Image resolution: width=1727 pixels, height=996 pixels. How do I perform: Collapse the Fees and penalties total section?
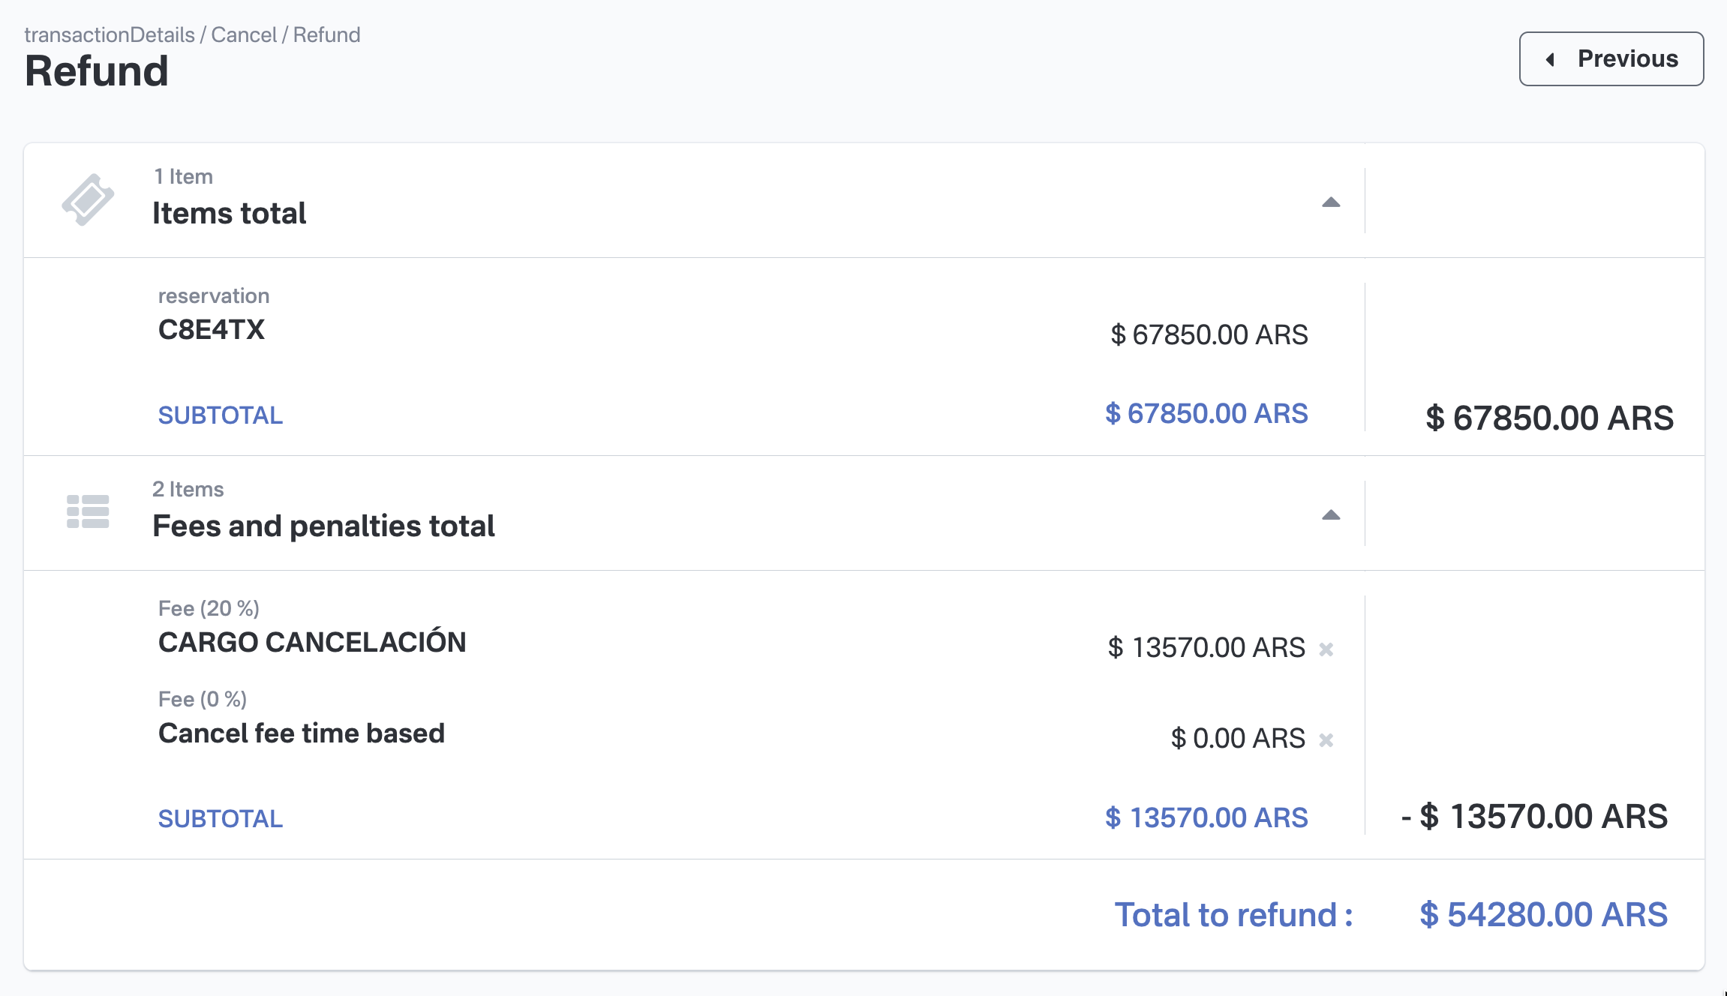[1330, 514]
